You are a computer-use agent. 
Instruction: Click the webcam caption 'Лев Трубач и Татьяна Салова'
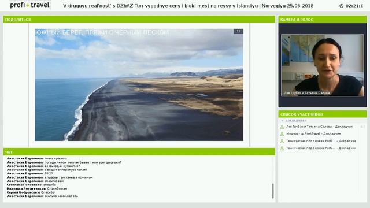307,93
